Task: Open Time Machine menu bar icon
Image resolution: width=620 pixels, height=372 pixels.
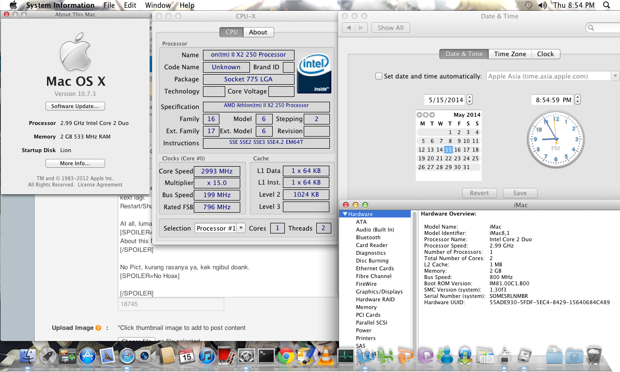Action: [x=528, y=5]
